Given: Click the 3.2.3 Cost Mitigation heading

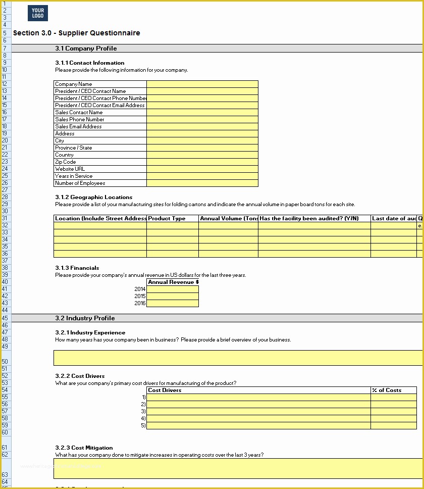Looking at the screenshot, I should 84,448.
